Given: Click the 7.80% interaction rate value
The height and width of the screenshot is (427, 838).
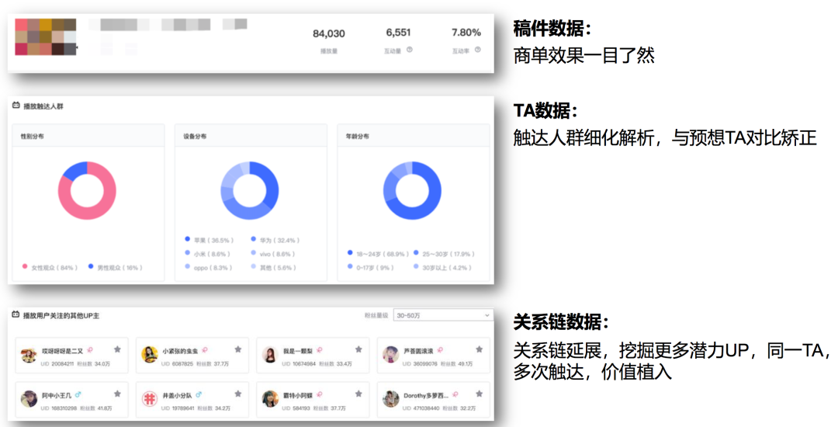Looking at the screenshot, I should tap(466, 33).
